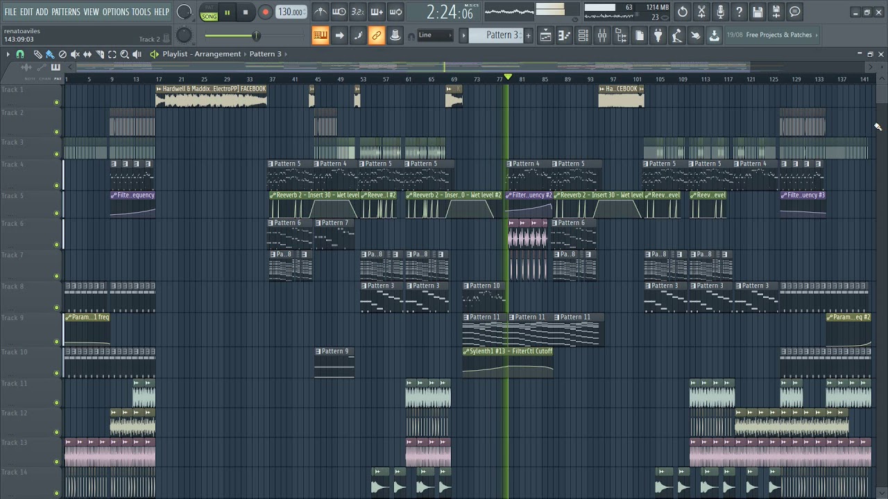
Task: Open the OPTIONS menu
Action: [116, 12]
